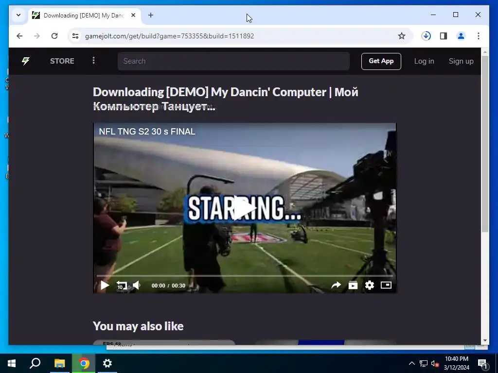View site information icon in address bar

(75, 36)
